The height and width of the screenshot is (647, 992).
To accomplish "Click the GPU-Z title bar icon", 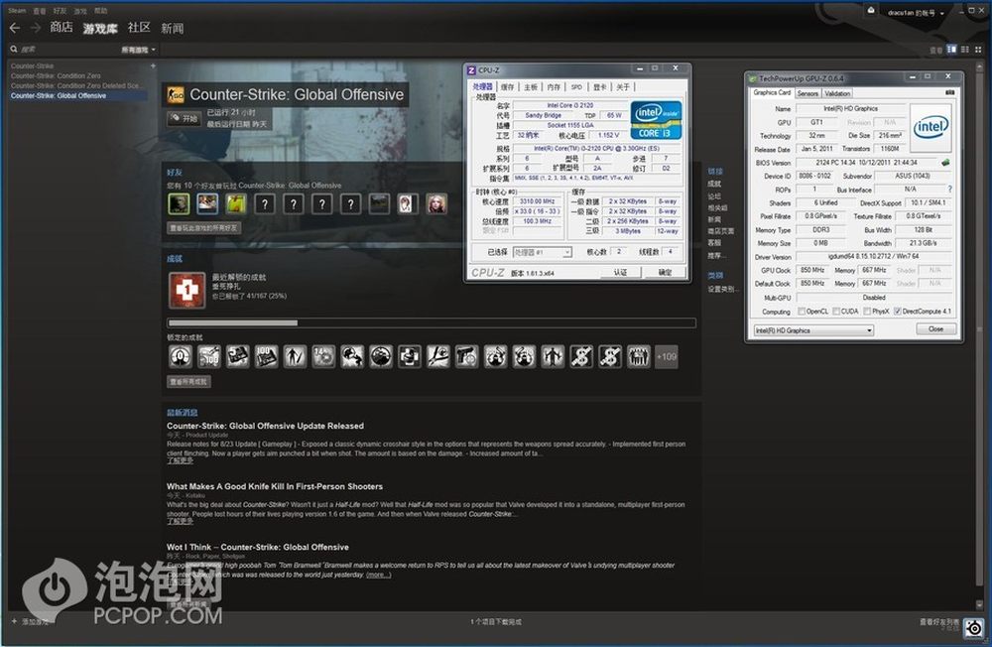I will click(753, 78).
